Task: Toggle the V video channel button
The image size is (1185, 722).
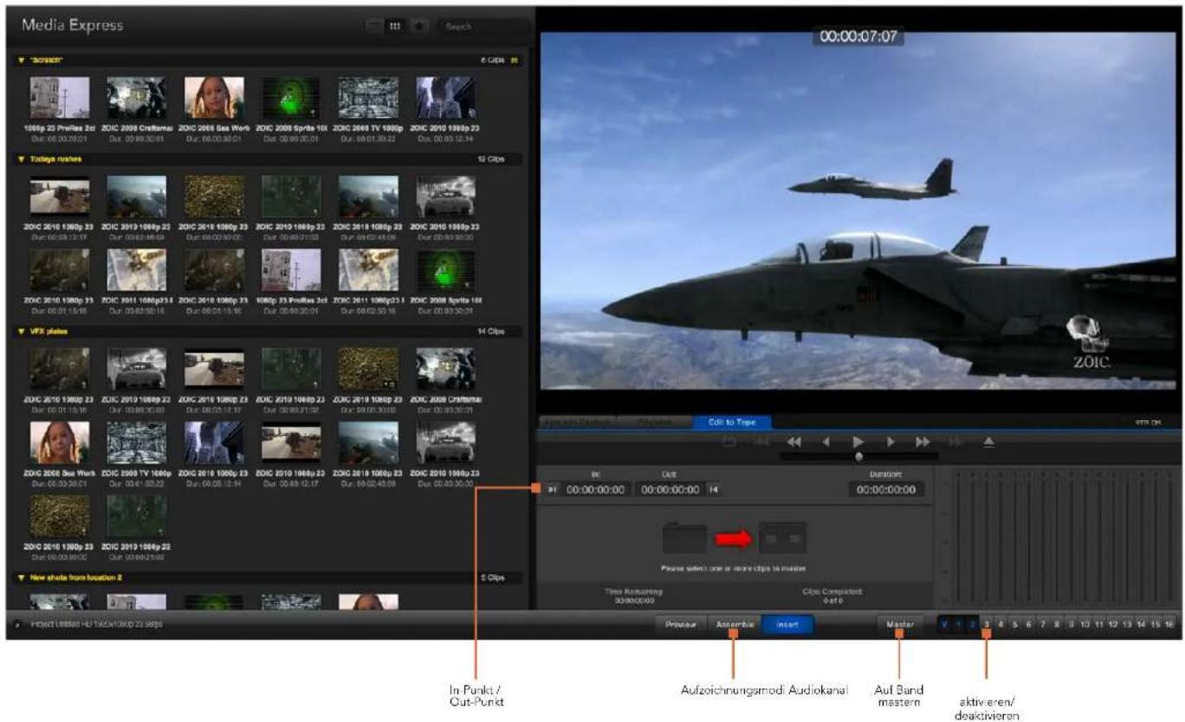Action: (944, 624)
